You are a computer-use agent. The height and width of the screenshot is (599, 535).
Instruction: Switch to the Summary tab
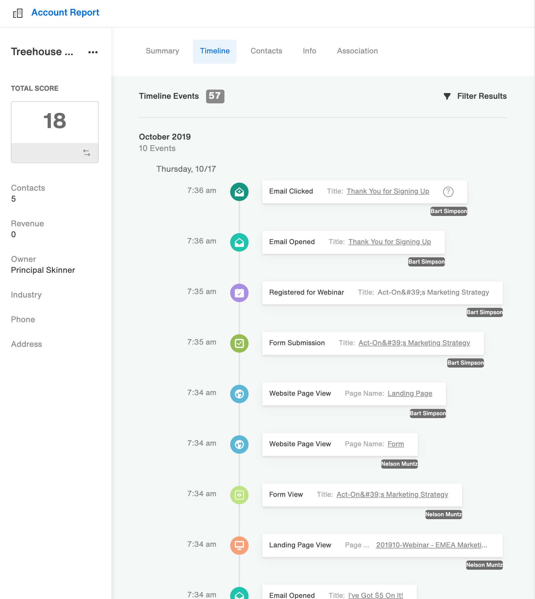click(x=162, y=51)
